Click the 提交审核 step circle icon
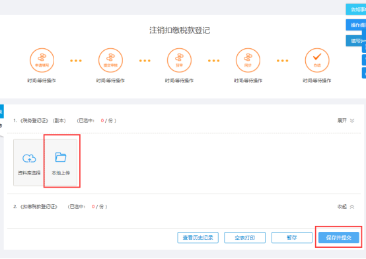Viewport: 366px width, 259px height. (110, 60)
